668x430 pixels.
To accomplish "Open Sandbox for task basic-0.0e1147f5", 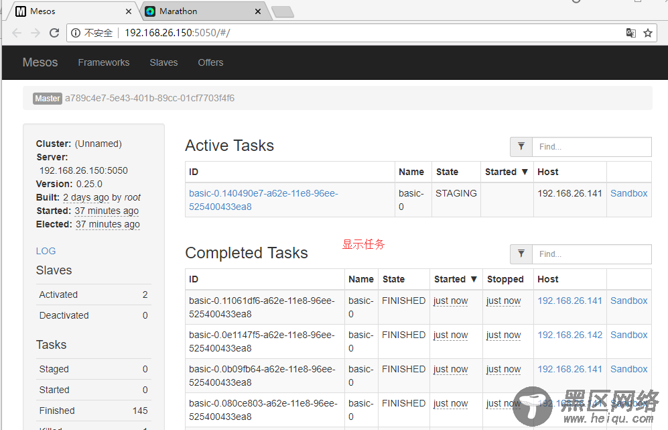I will coord(629,335).
